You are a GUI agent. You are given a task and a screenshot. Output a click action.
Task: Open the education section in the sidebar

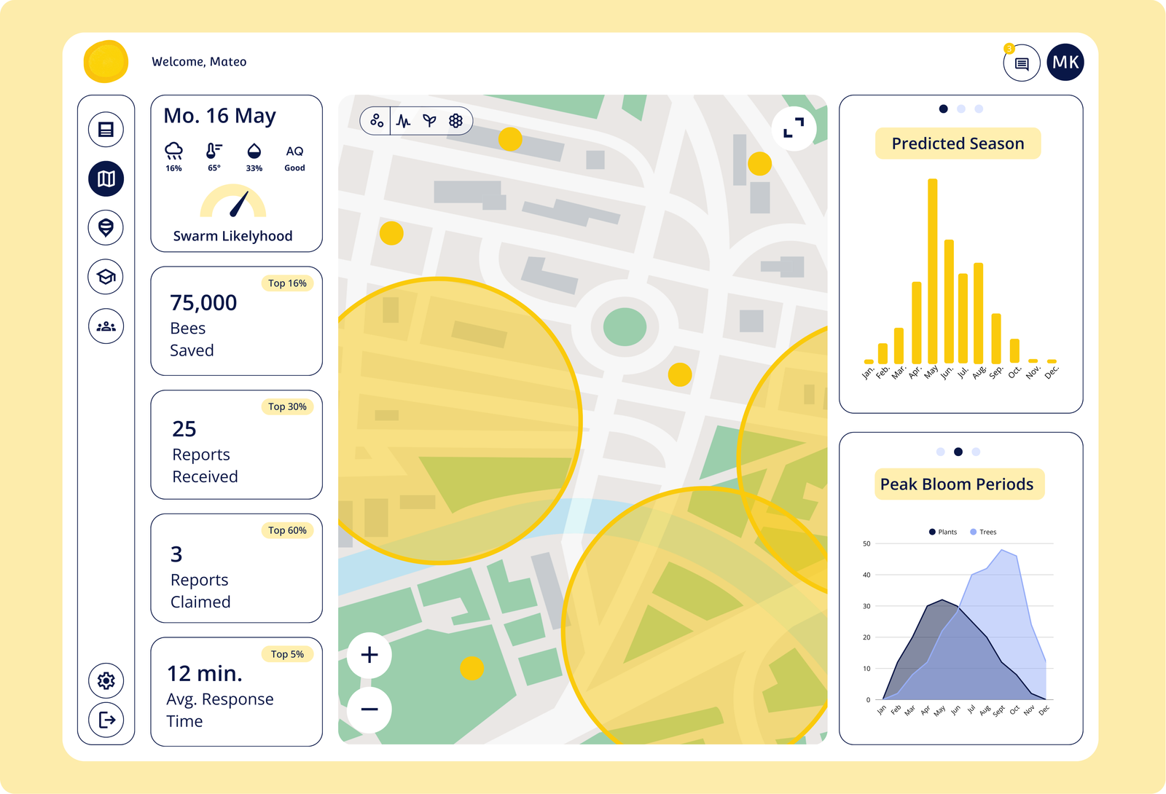click(106, 277)
